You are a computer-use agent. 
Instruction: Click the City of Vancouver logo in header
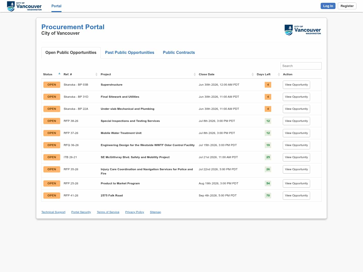pos(24,6)
